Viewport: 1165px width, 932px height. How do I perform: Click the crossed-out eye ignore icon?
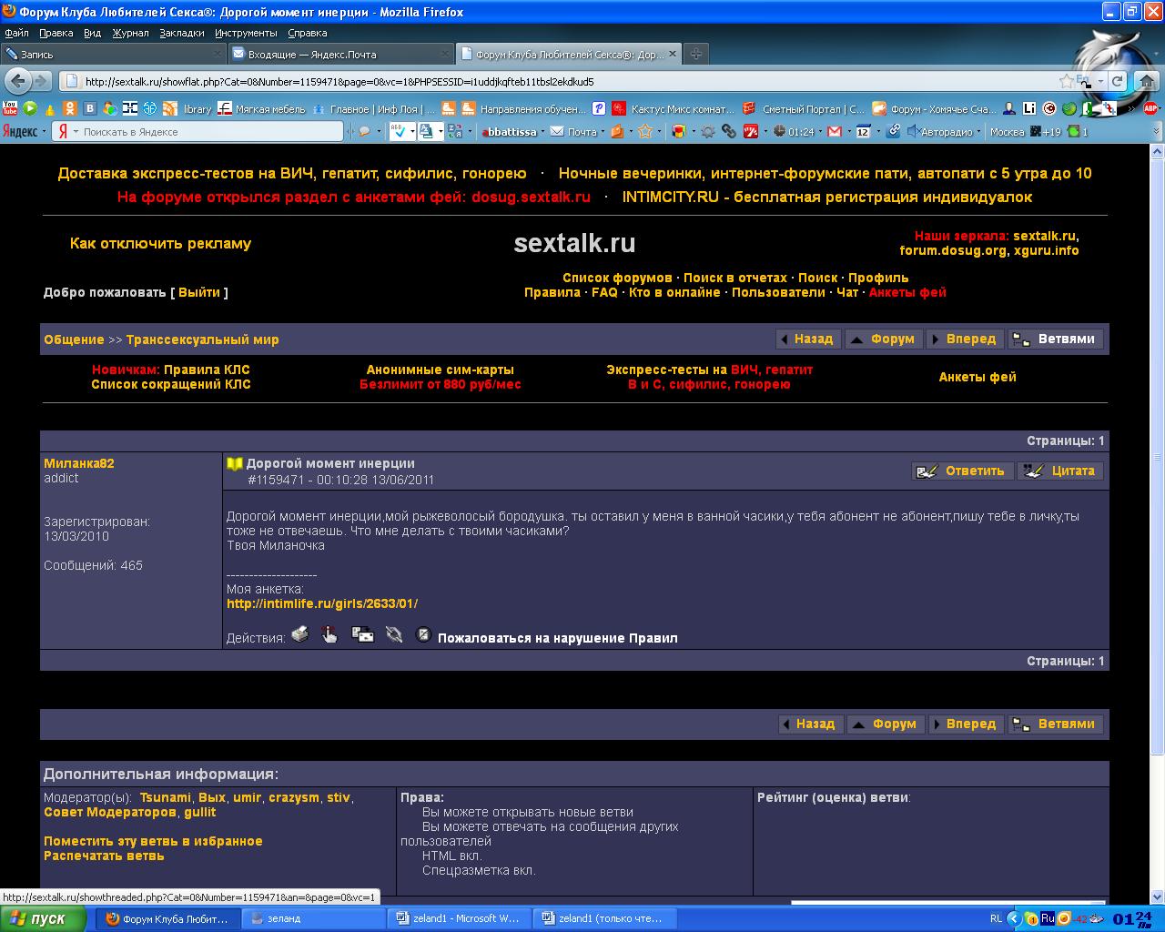click(394, 634)
